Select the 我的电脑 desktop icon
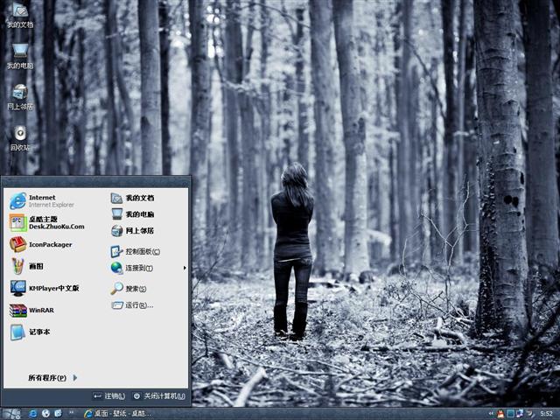 (20, 56)
